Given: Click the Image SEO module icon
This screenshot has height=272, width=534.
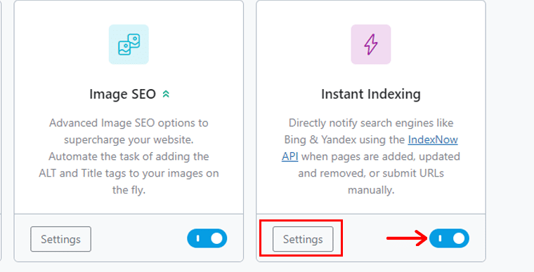Looking at the screenshot, I should pos(129,44).
